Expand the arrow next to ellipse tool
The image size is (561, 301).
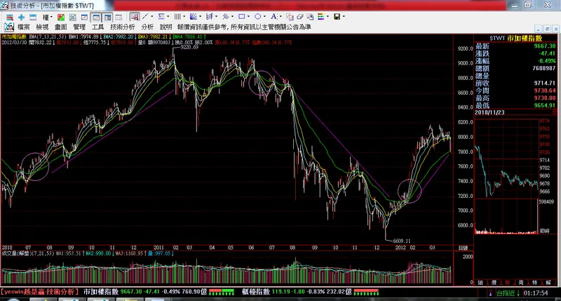coord(264,16)
